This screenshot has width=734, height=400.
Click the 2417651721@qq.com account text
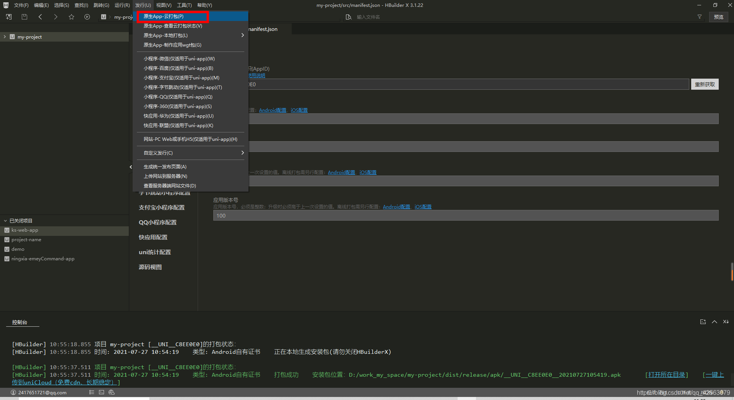pos(42,392)
